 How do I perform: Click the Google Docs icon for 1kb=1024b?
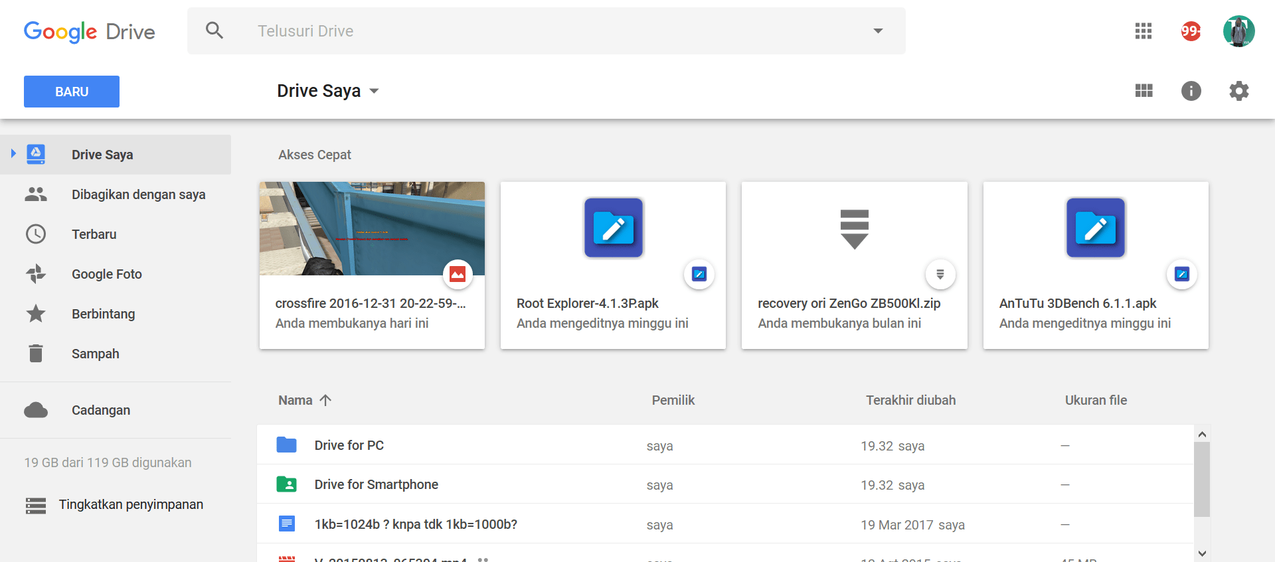[286, 524]
